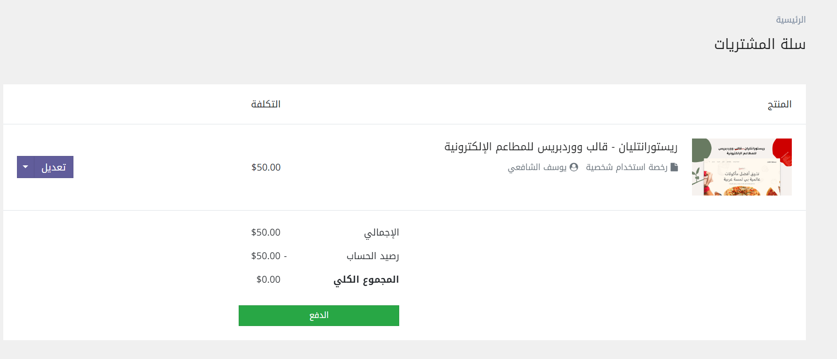The height and width of the screenshot is (359, 837).
Task: Expand the dropdown caret next to تعديل
Action: [x=25, y=167]
